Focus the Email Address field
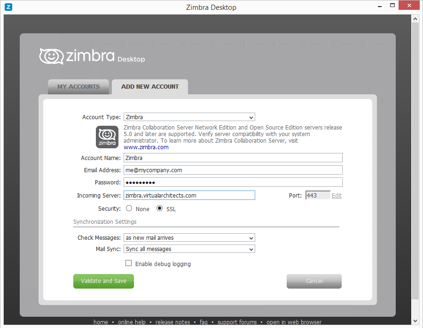The height and width of the screenshot is (328, 423). 233,170
